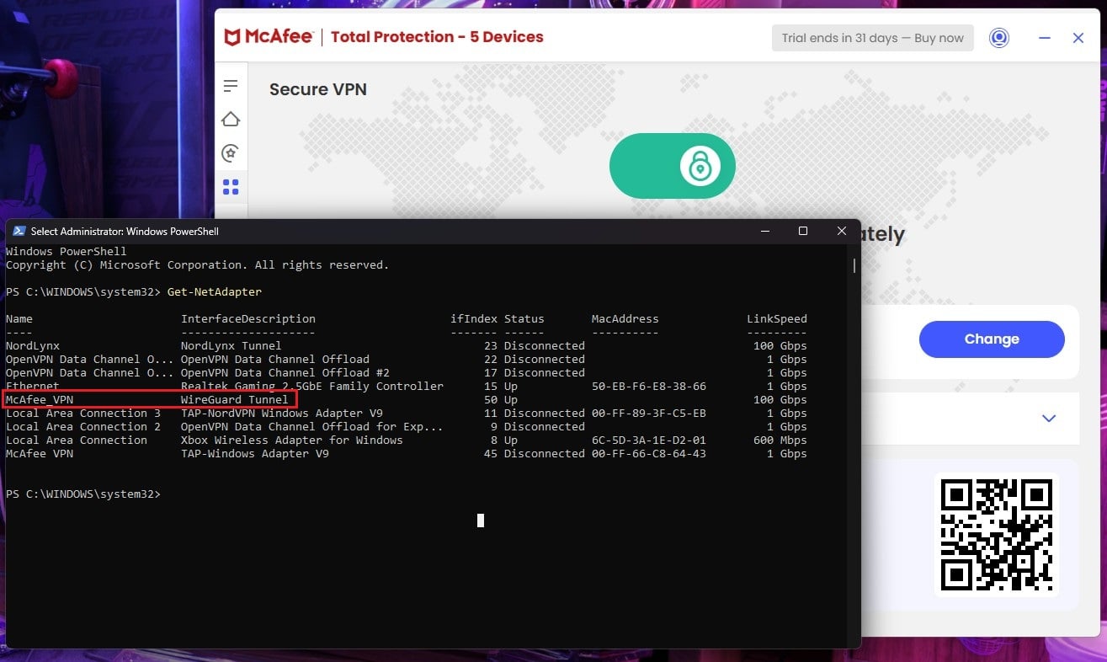Open the McAfee apps grid icon

231,187
